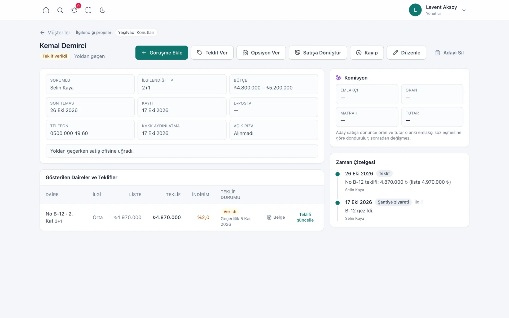Click the Teklif tag in timeline
Screen dimensions: 509x318
pos(384,173)
